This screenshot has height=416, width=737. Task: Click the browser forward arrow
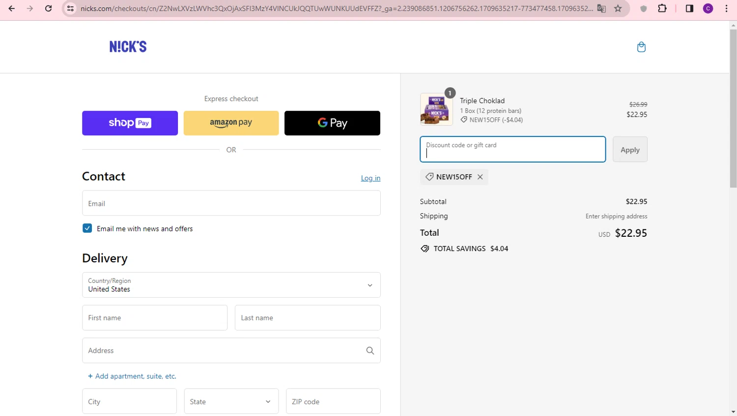(x=30, y=8)
